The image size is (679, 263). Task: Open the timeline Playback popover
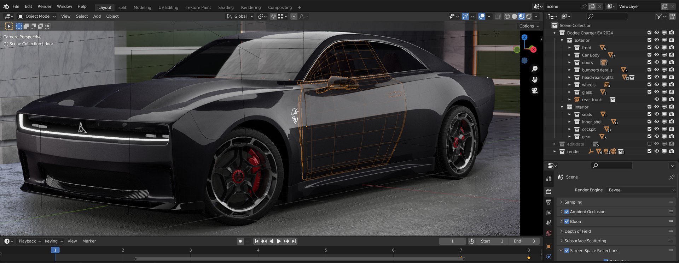pos(29,241)
